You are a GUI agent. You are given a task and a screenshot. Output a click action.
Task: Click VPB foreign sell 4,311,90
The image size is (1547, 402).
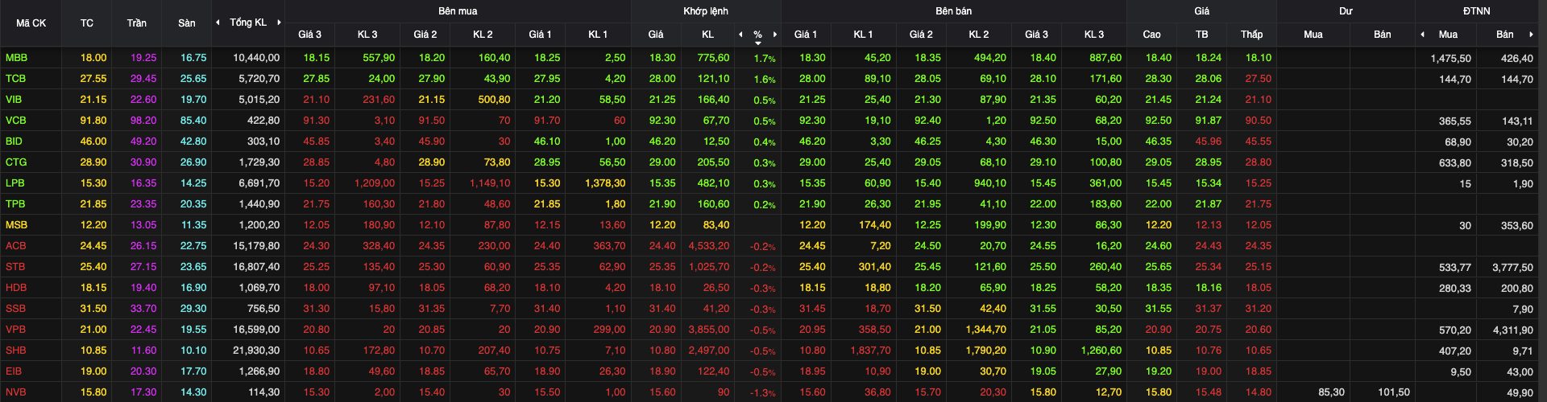[1512, 330]
